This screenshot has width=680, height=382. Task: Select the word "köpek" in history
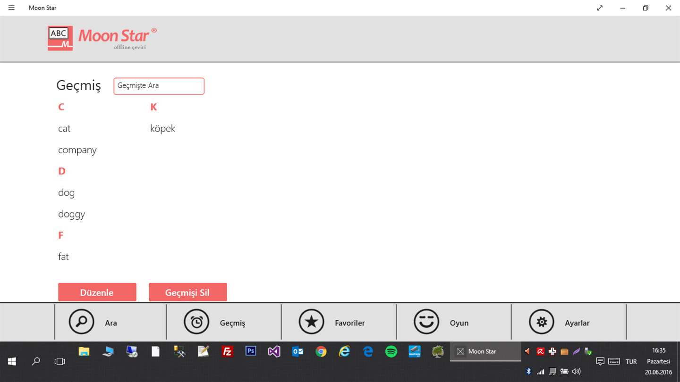tap(163, 128)
